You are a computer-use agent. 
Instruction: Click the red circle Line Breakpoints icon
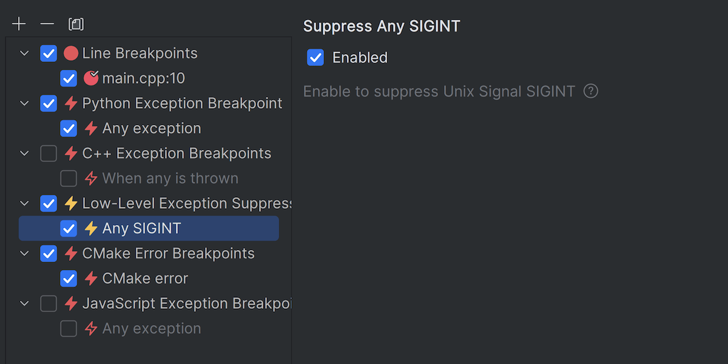pos(71,53)
